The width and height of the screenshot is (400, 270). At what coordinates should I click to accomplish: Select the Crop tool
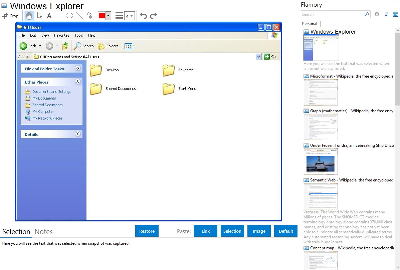click(x=10, y=16)
